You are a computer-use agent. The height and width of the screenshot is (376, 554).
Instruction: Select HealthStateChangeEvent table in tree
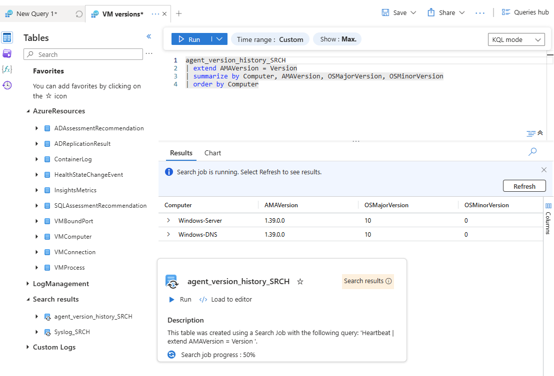click(x=88, y=175)
